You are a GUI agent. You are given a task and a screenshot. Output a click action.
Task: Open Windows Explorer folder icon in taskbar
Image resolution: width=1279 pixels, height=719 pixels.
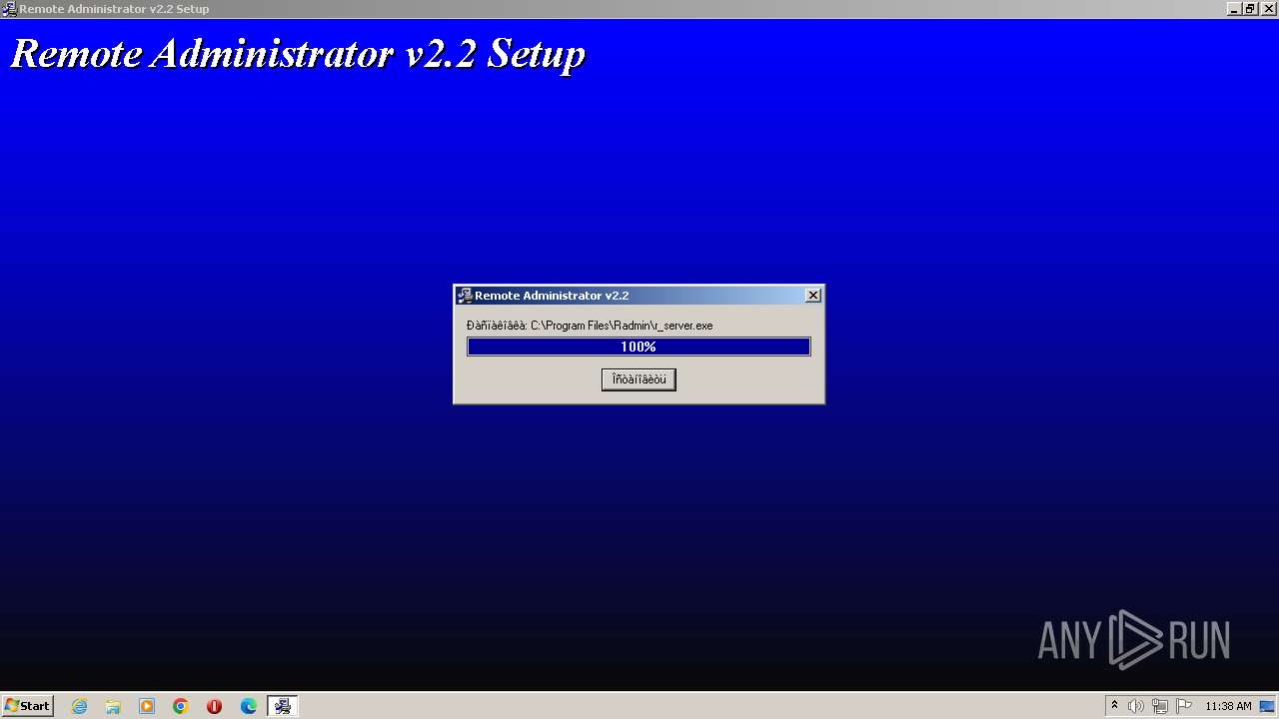pos(113,706)
